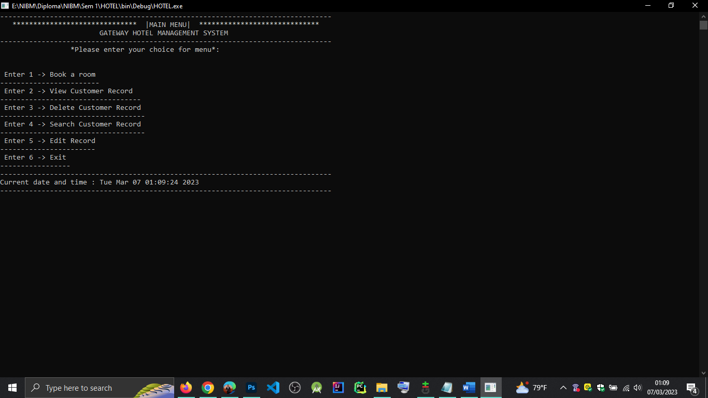Launch Visual Studio Code
Viewport: 708px width, 398px height.
tap(273, 388)
